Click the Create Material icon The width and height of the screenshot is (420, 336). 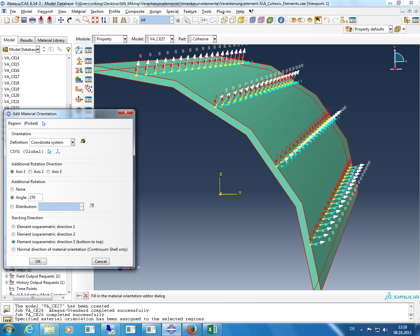[79, 50]
